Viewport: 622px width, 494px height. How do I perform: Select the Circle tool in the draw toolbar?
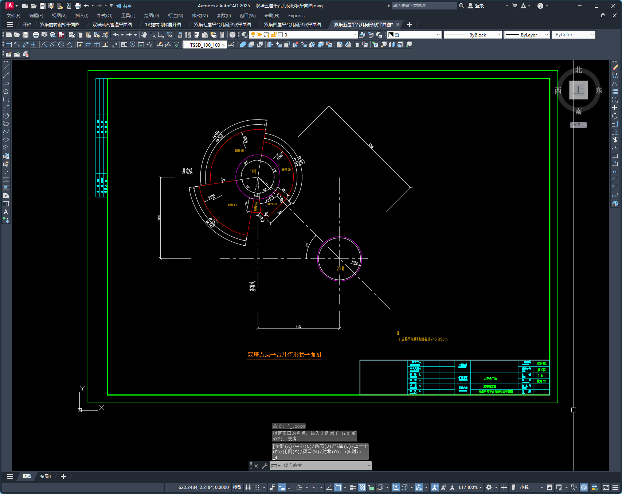pyautogui.click(x=6, y=116)
